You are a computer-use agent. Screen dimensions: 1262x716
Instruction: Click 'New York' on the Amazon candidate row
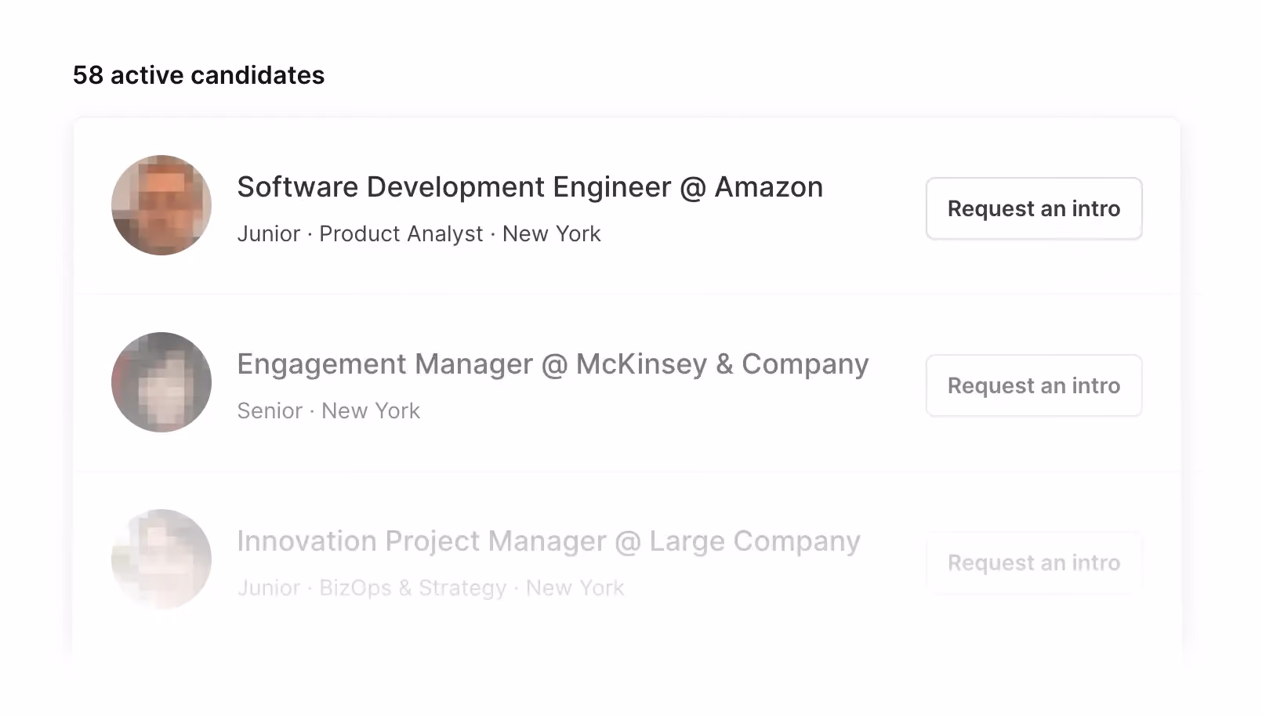[x=552, y=233]
